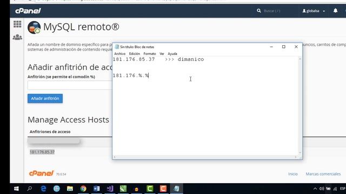346x194 pixels.
Task: Click the text line 181.176.%.% in Notepad
Action: [131, 75]
